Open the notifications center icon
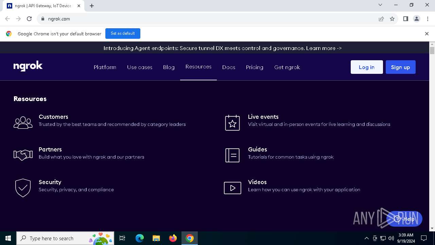This screenshot has width=435, height=245. coord(424,238)
